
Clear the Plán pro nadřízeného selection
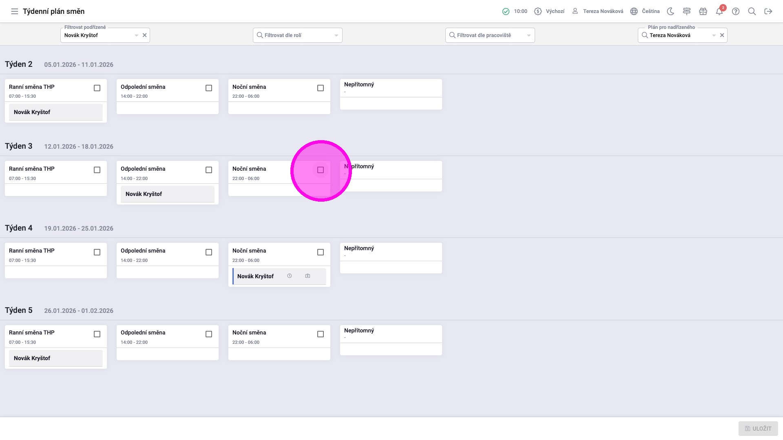tap(722, 35)
